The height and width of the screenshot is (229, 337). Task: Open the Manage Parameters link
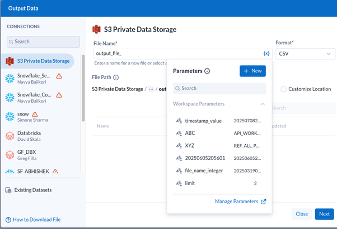coord(236,201)
